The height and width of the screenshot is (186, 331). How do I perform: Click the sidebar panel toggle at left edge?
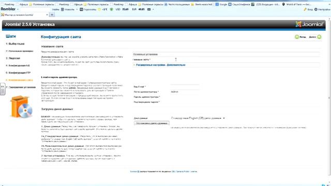pyautogui.click(x=3, y=89)
